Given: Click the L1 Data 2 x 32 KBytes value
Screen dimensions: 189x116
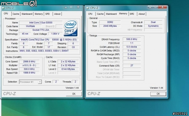Looking at the screenshot, I should tap(68, 62).
